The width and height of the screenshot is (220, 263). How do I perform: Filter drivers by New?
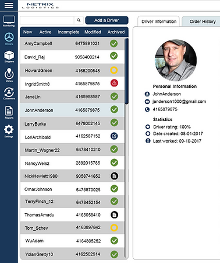(27, 32)
